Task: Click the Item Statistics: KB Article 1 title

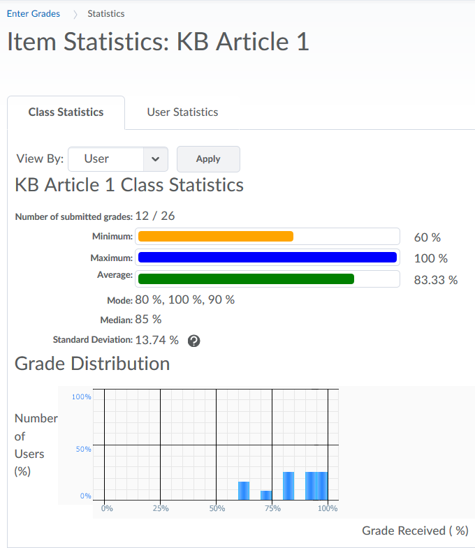Action: coord(158,42)
